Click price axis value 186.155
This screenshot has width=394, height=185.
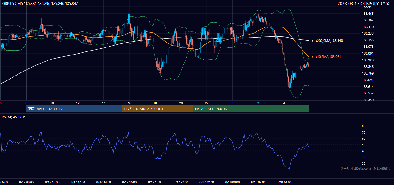coord(367,40)
